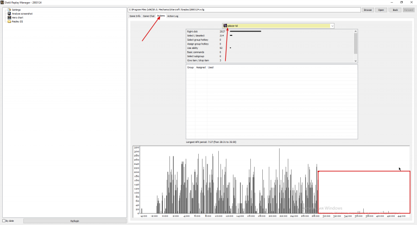417x225 pixels.
Task: Select the Replay tree item label
Action: pyautogui.click(x=17, y=22)
